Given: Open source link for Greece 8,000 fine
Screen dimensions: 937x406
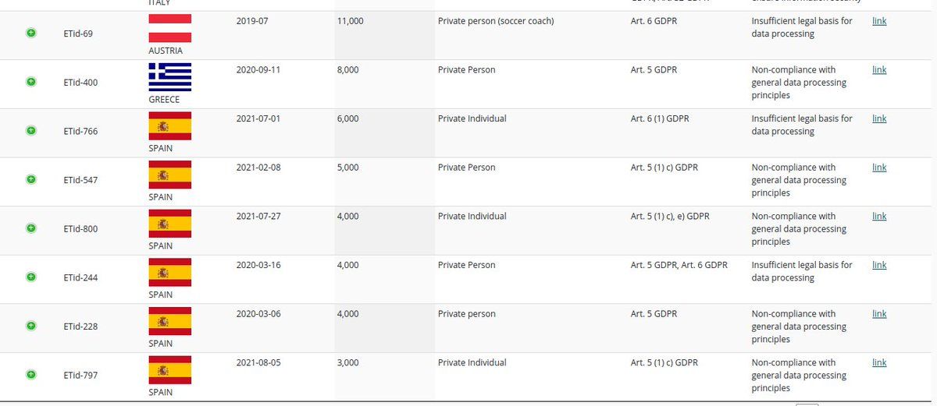Looking at the screenshot, I should (879, 69).
